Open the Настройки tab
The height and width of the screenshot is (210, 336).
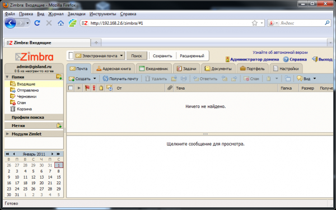[x=286, y=68]
